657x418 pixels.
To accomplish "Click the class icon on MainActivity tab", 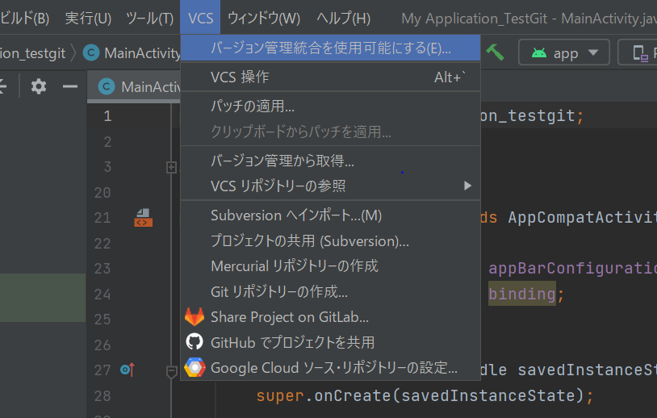I will coord(107,86).
